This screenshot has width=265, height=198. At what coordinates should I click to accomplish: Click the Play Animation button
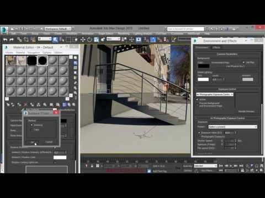coord(231,166)
